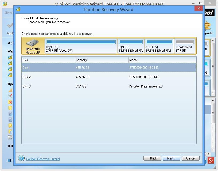This screenshot has height=171, width=218.
Task: Click the Apply checkmark in the main window toolbar
Action: pyautogui.click(x=10, y=25)
